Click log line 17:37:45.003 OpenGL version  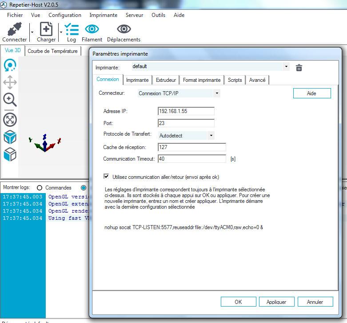click(x=45, y=197)
